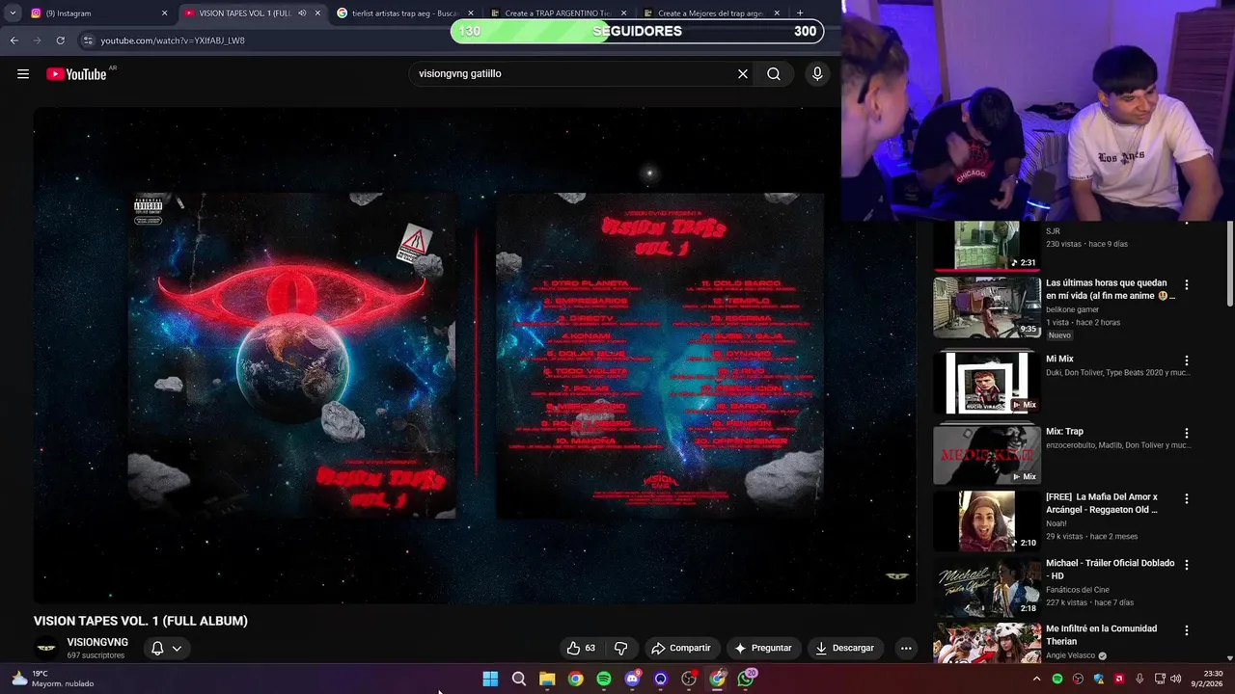
Task: Open more actions ellipsis under video
Action: point(906,648)
